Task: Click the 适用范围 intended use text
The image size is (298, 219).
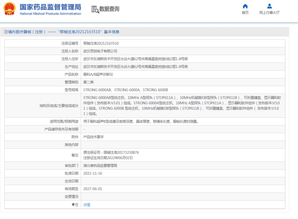Action: (x=141, y=121)
